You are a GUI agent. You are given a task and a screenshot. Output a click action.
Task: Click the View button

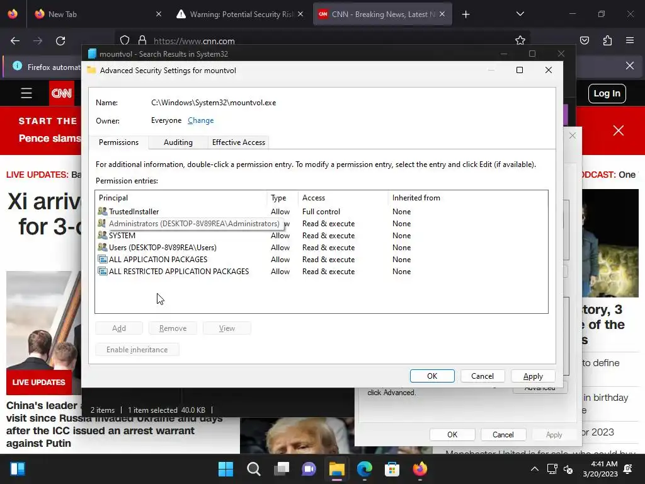pos(227,328)
